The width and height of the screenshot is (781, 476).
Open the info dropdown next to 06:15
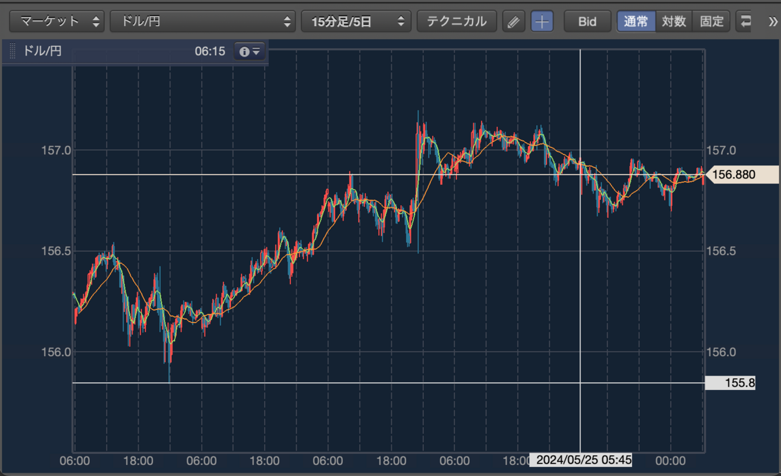tap(250, 51)
